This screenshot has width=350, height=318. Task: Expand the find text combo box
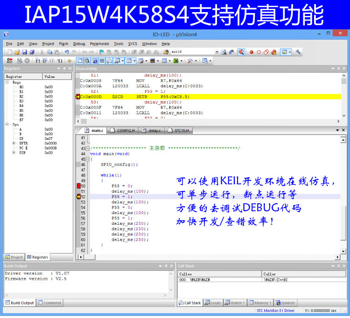coord(217,52)
